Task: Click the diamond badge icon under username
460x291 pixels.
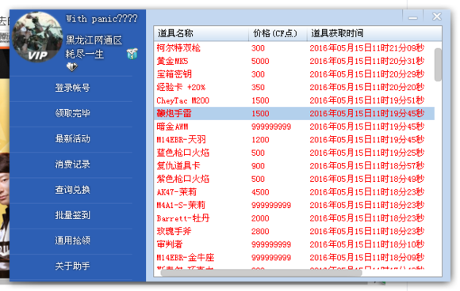Action: pos(72,67)
